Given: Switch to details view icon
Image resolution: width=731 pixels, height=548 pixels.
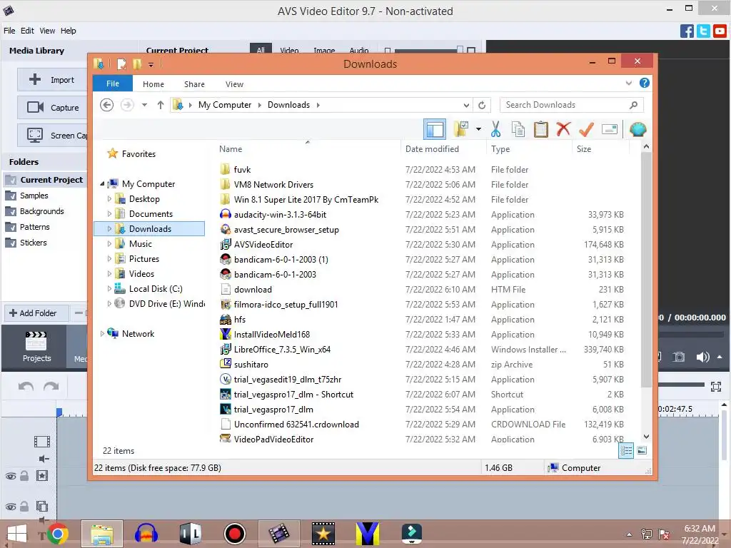Looking at the screenshot, I should pos(626,450).
